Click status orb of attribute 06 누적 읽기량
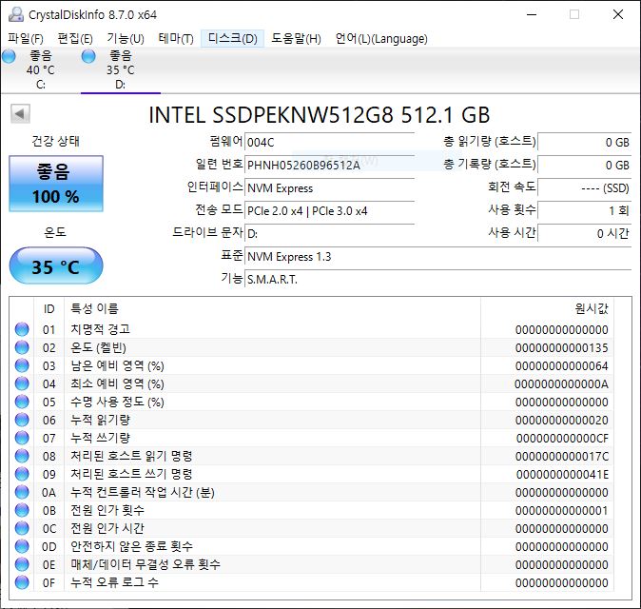 [22, 420]
